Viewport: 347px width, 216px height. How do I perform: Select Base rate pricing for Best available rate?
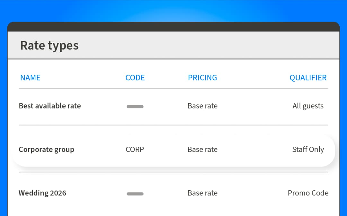202,106
